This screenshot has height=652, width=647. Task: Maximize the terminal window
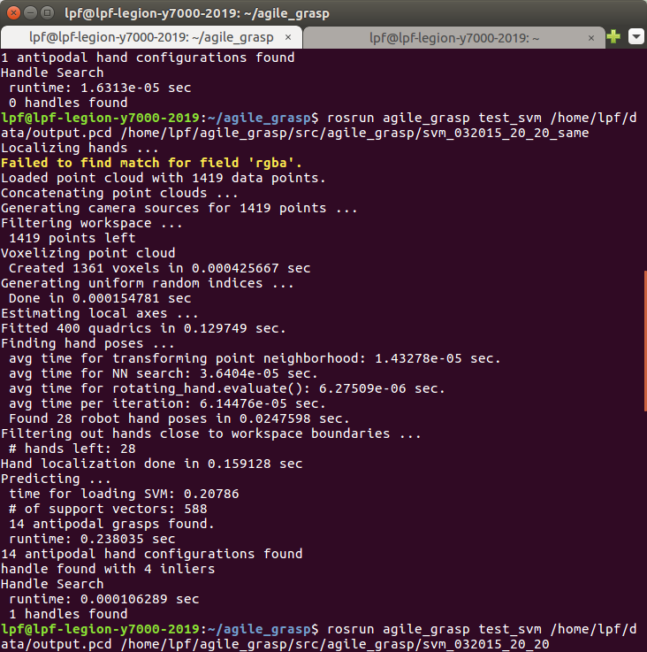[x=48, y=13]
